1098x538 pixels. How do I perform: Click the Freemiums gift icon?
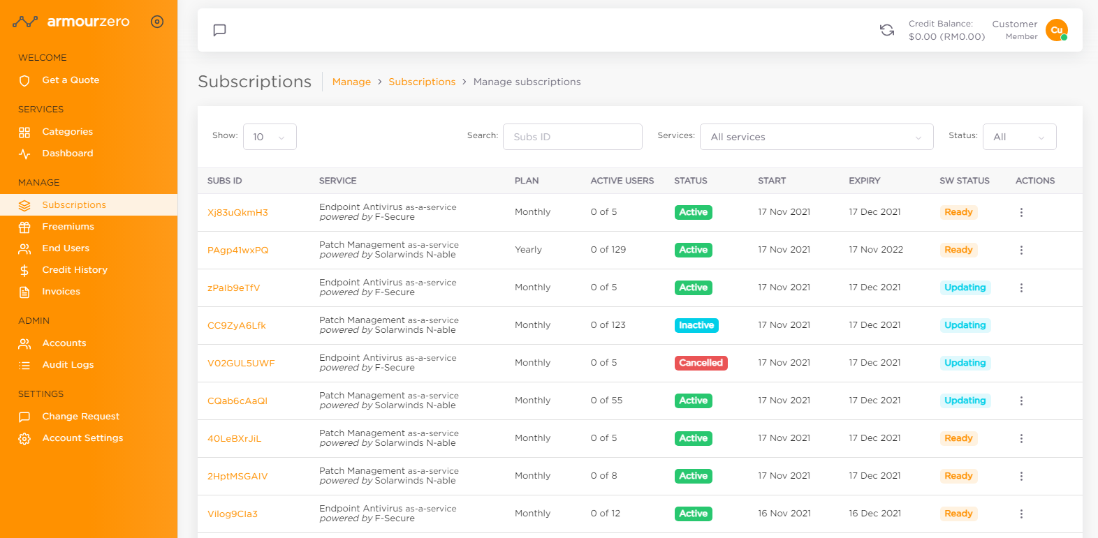[24, 227]
